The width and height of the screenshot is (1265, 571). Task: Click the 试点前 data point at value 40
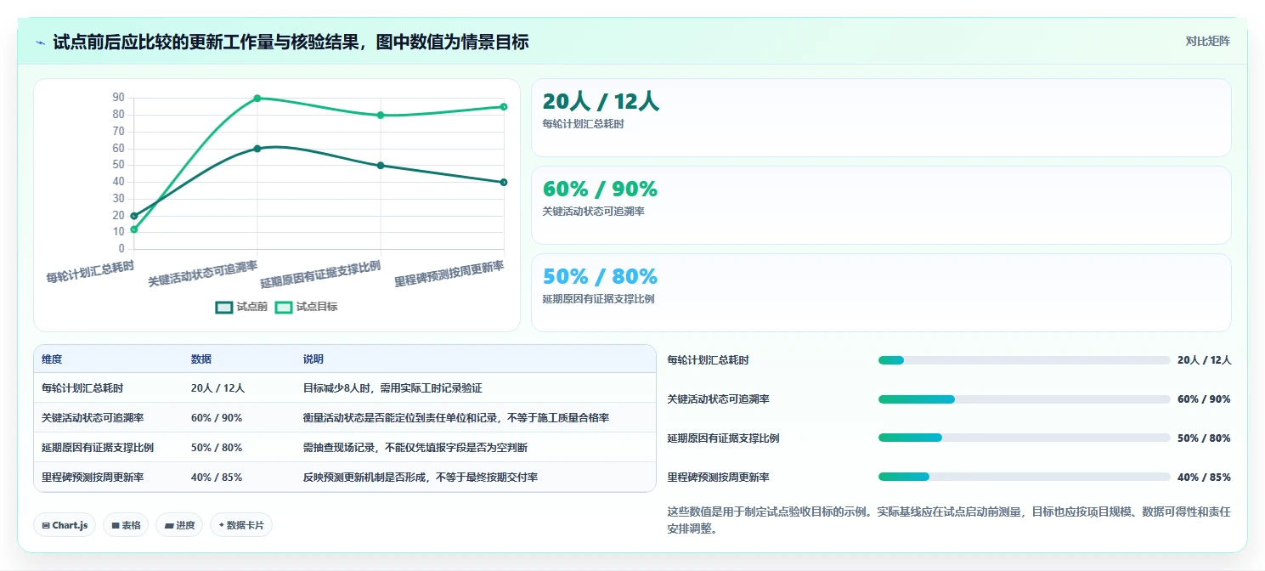click(504, 182)
